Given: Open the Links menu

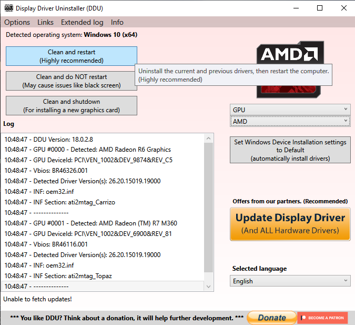Looking at the screenshot, I should (46, 22).
